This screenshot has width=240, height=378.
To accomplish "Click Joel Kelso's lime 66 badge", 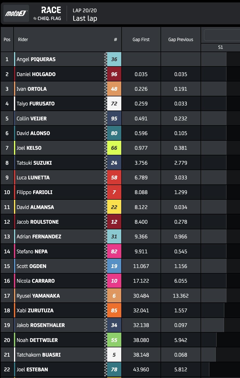I will pyautogui.click(x=114, y=148).
